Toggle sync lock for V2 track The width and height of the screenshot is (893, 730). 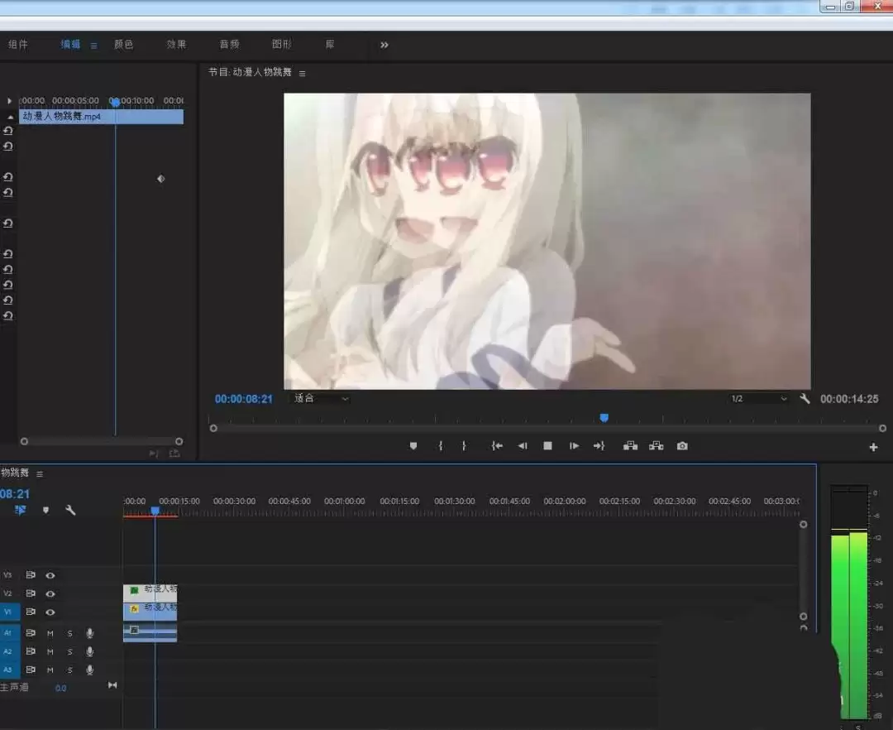[31, 593]
